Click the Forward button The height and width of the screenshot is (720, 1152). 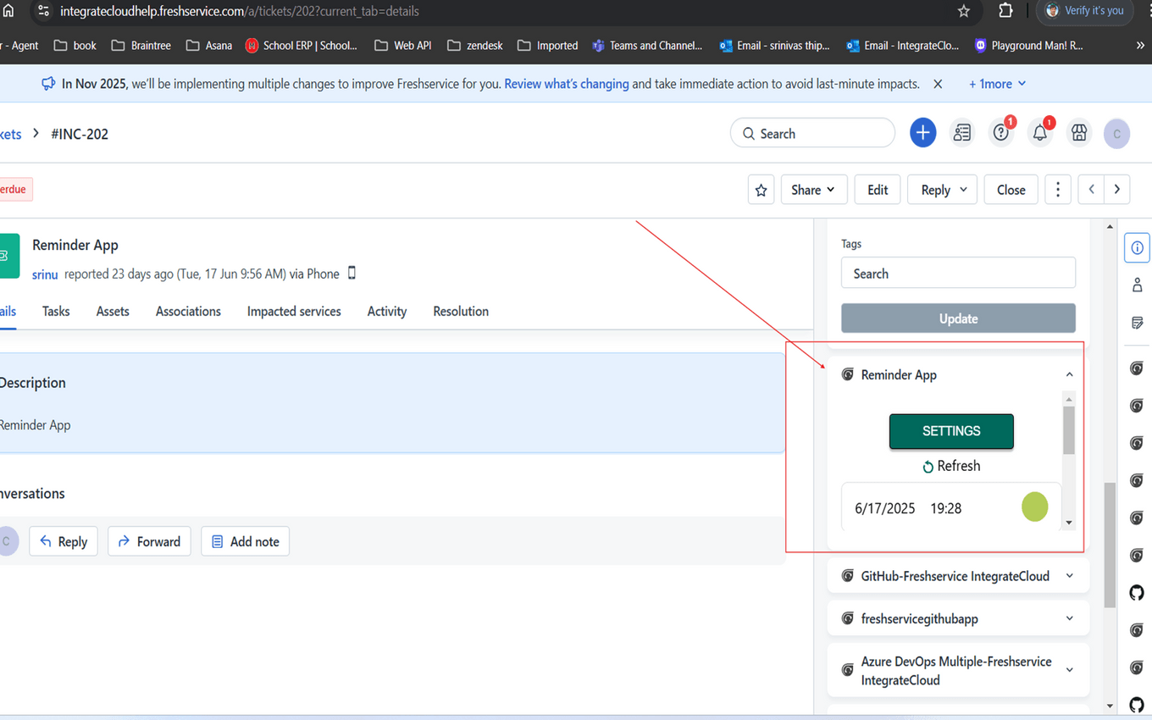(149, 541)
